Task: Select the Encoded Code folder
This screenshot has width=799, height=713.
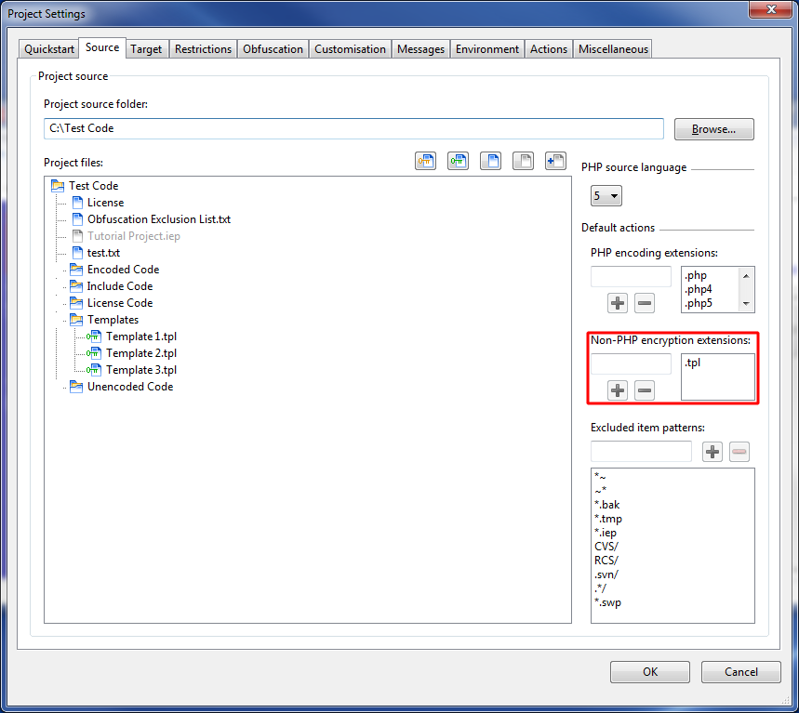Action: pos(123,270)
